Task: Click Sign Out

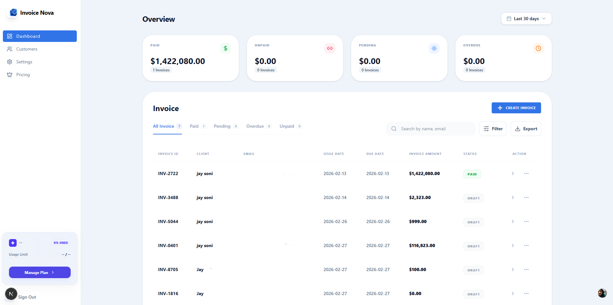Action: coord(27,297)
